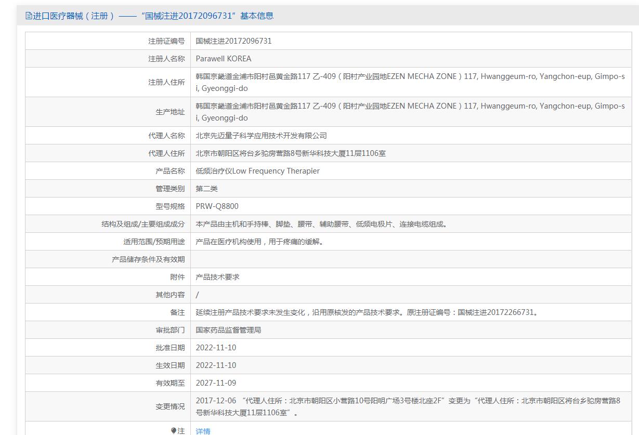Click the 产品储存条件及有效期 label
The image size is (639, 435).
[148, 259]
